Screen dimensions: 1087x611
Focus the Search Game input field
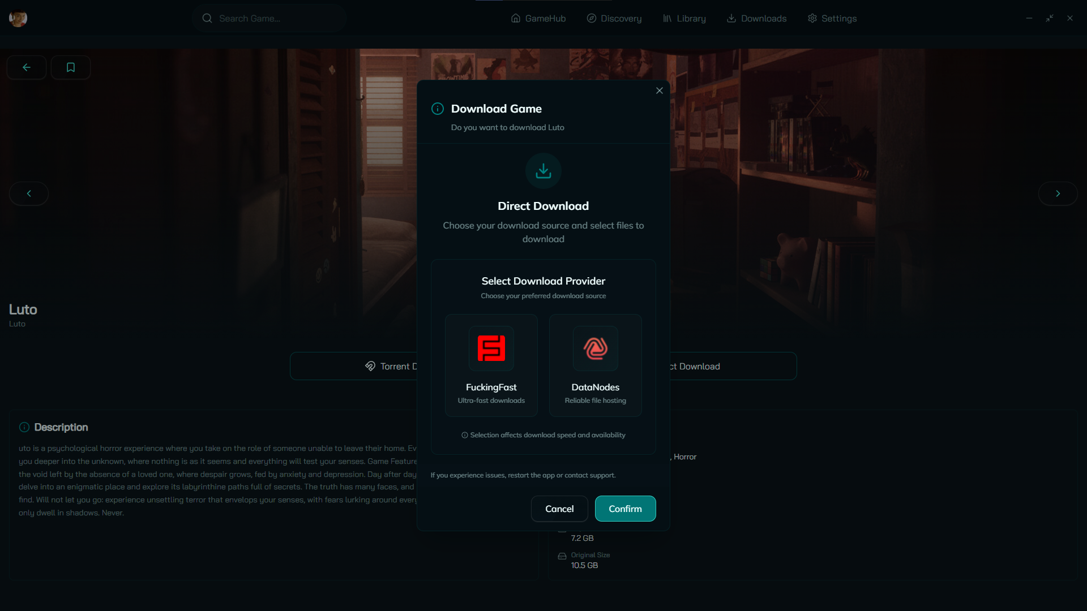[269, 19]
